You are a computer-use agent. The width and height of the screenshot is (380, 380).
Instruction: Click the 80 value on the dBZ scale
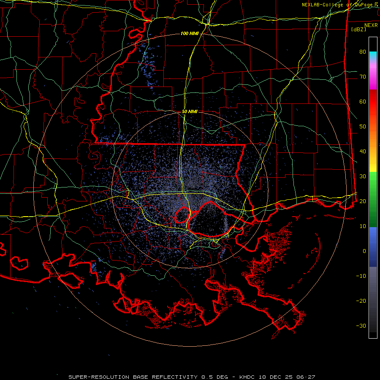pos(363,52)
